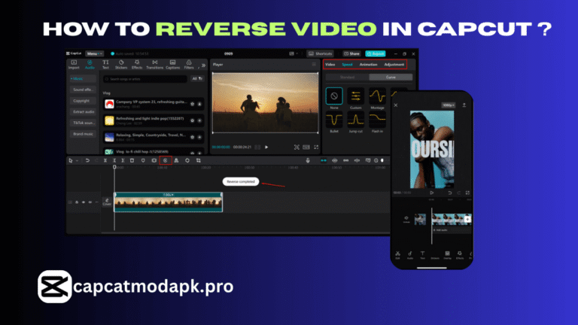Viewport: 578px width, 325px height.
Task: Open the selection tool dropdown arrow
Action: (x=77, y=161)
